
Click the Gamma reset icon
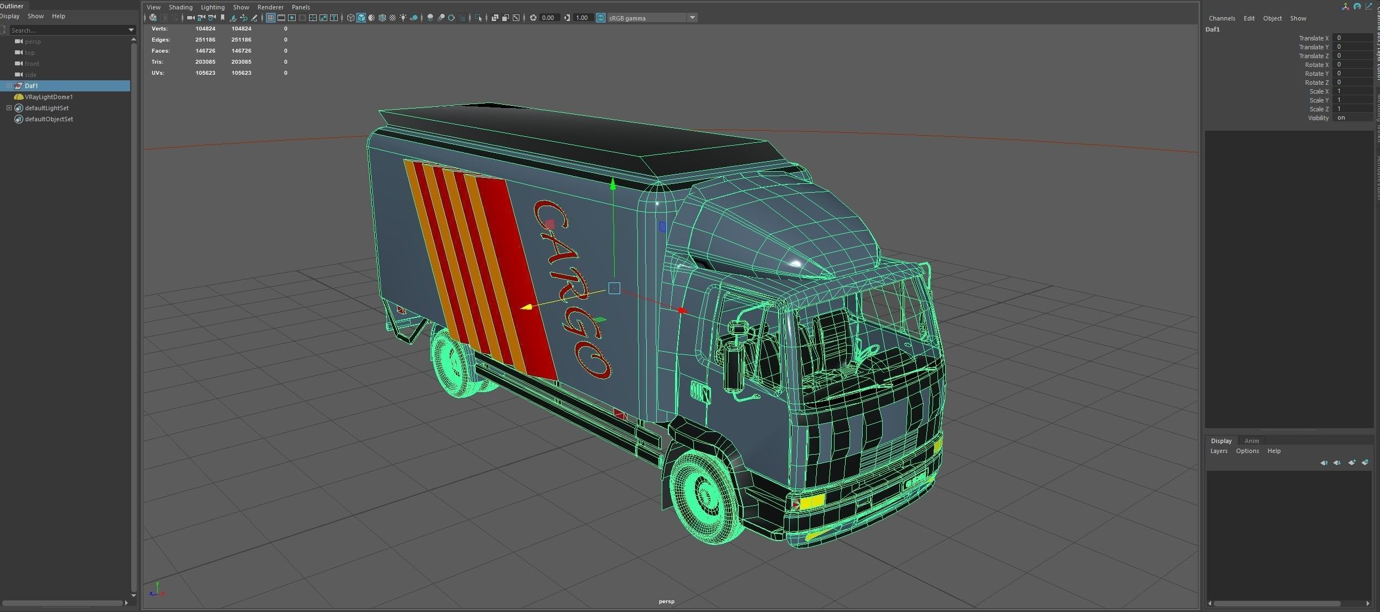(x=567, y=18)
